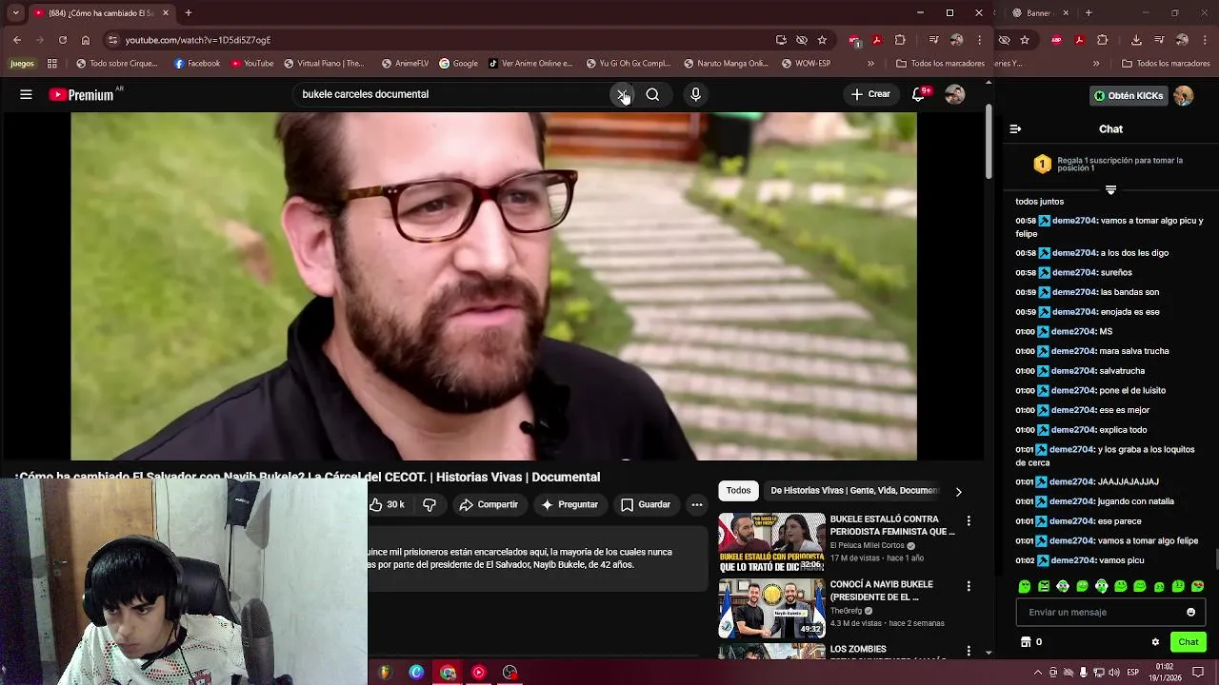Open Todos los marcadores folder in YouTube window
This screenshot has width=1219, height=685.
[x=942, y=64]
